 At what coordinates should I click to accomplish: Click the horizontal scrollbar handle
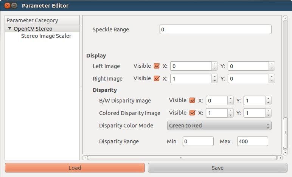pos(182,158)
